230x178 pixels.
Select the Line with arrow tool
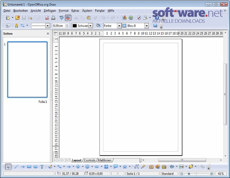coord(22,167)
